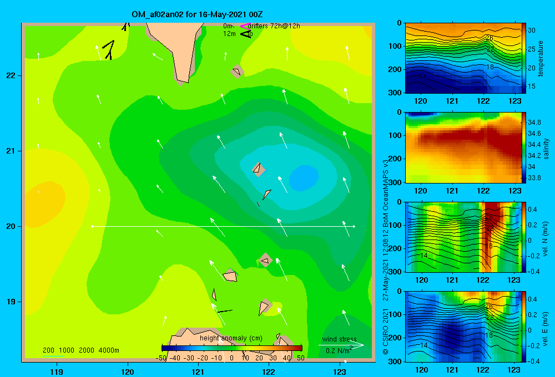Click the '0.2 N/m2' wind stress value
Viewport: 555px width, 377px height.
click(x=339, y=350)
